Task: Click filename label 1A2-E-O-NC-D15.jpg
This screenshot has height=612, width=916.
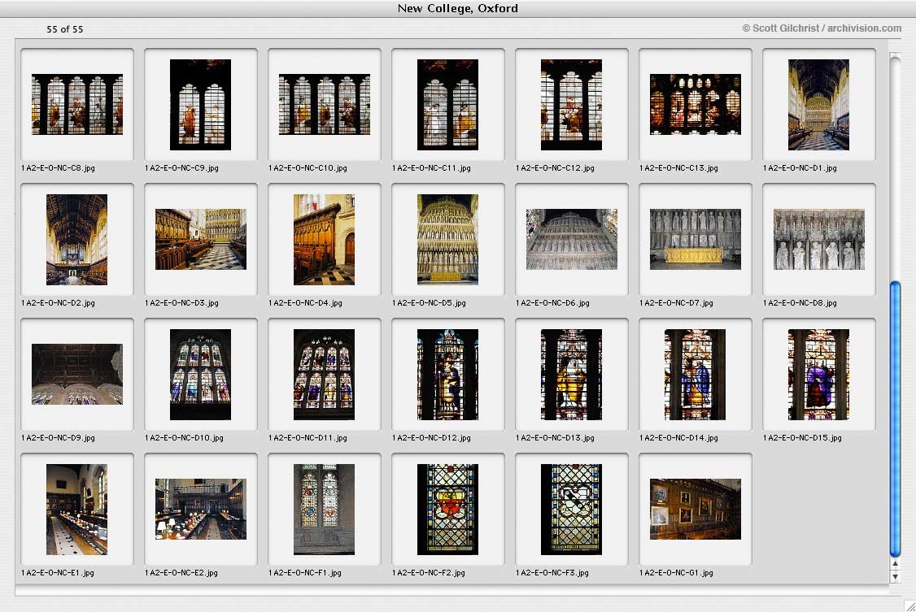Action: [802, 438]
